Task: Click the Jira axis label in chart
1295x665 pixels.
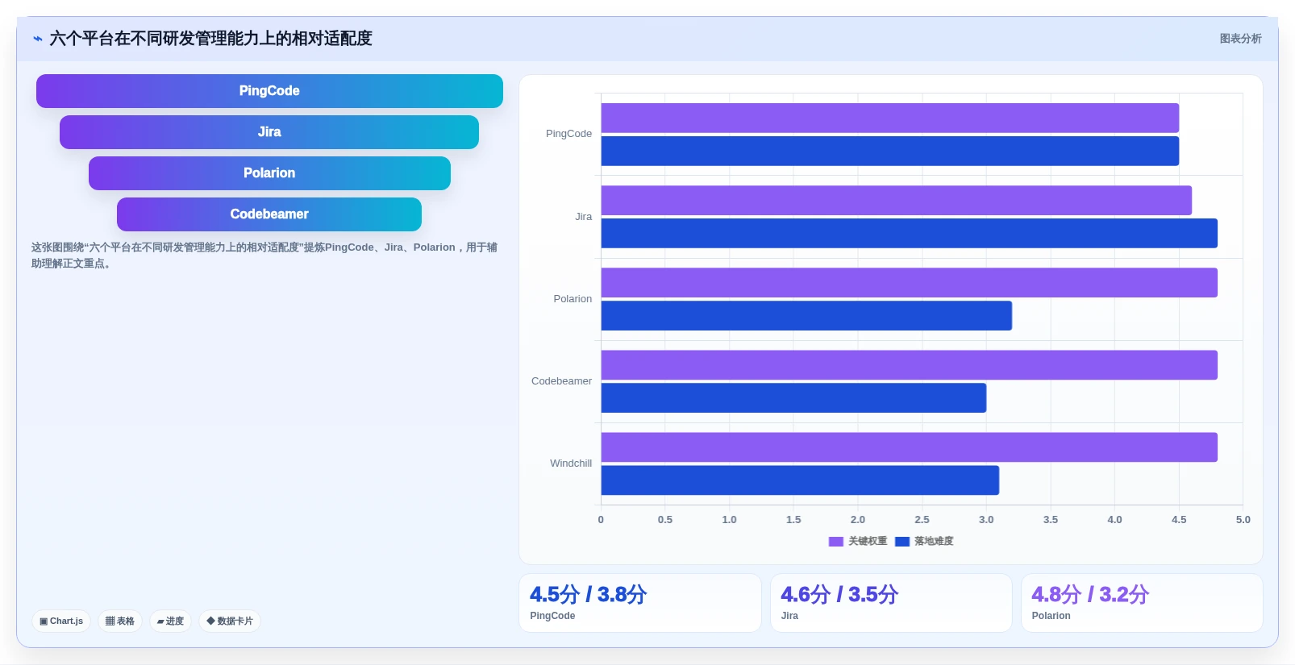Action: (583, 217)
